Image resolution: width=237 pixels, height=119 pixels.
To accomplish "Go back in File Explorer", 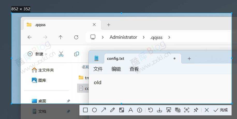I will coord(29,37).
